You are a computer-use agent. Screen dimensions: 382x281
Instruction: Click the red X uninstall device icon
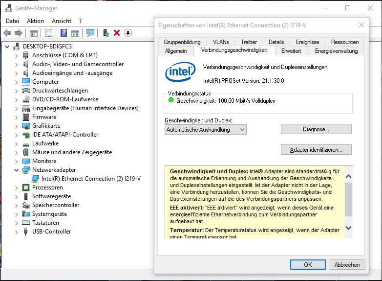point(117,33)
